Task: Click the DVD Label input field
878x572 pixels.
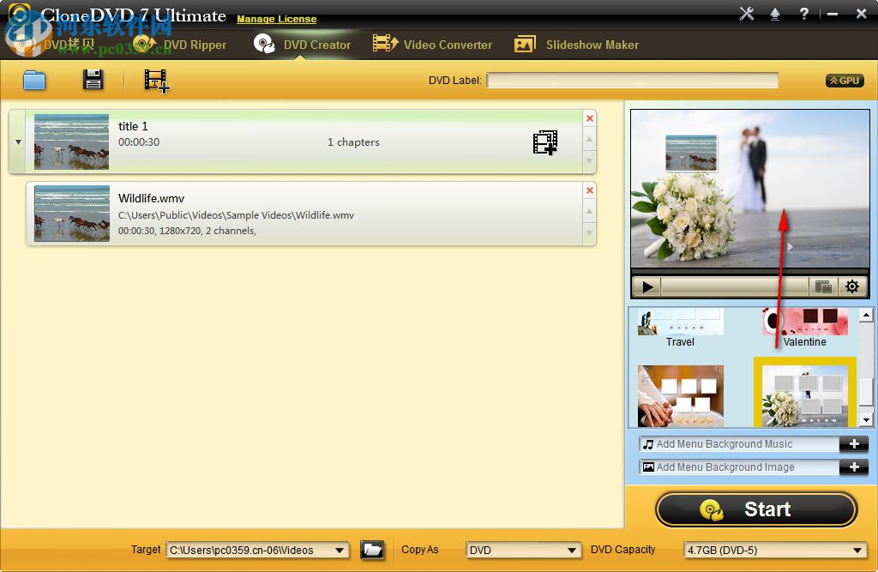Action: click(632, 81)
